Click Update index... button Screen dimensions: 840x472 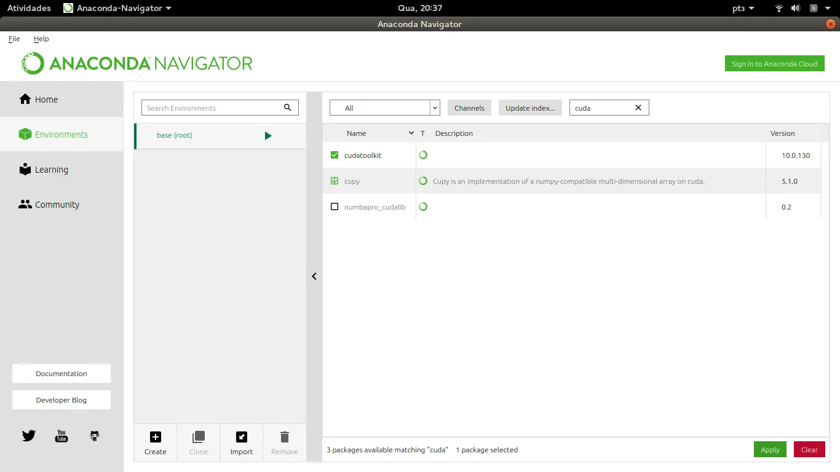(530, 108)
